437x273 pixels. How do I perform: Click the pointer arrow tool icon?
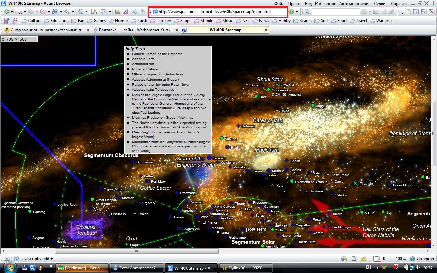click(134, 12)
